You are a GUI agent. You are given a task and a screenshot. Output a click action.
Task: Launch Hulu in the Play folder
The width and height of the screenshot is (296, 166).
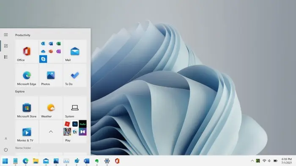click(x=83, y=124)
